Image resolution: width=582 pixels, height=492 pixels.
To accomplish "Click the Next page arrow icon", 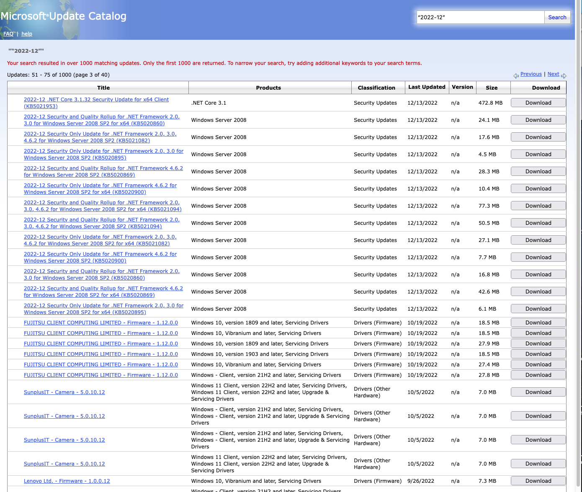I will [x=564, y=76].
